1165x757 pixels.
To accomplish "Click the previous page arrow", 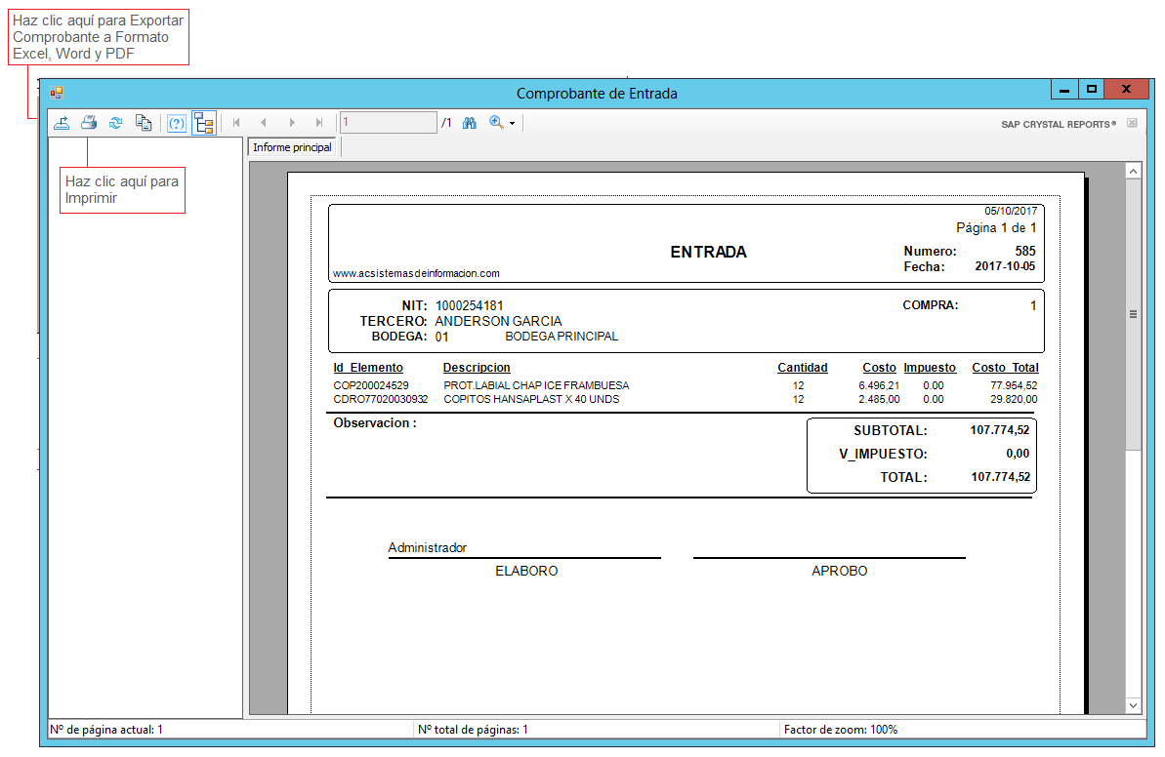I will pyautogui.click(x=264, y=123).
